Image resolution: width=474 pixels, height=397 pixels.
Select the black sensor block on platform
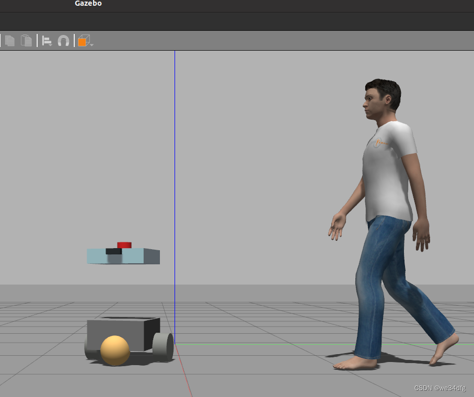113,251
